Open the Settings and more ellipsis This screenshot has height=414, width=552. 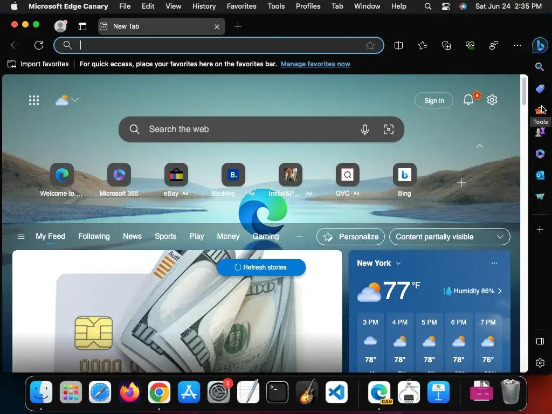coord(517,45)
